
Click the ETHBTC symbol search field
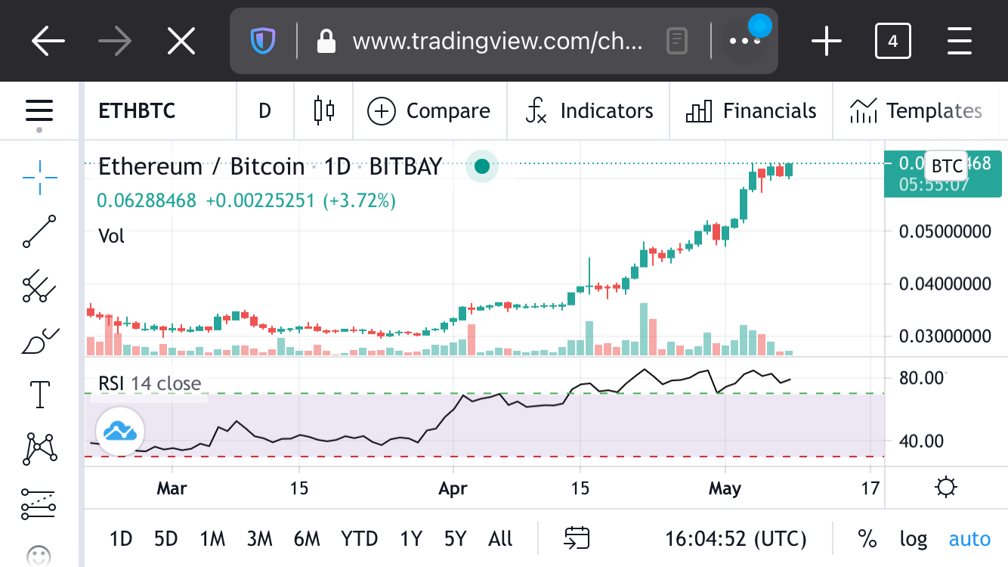point(137,111)
